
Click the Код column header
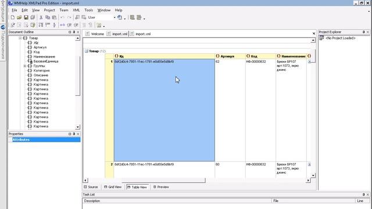[x=260, y=56]
